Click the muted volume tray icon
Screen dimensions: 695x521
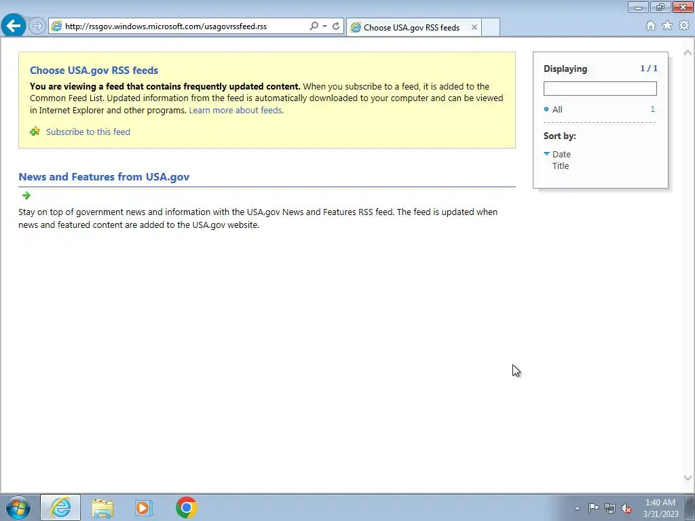tap(626, 509)
